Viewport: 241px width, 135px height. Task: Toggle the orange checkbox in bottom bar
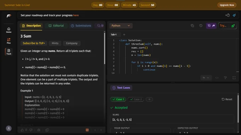(87, 130)
